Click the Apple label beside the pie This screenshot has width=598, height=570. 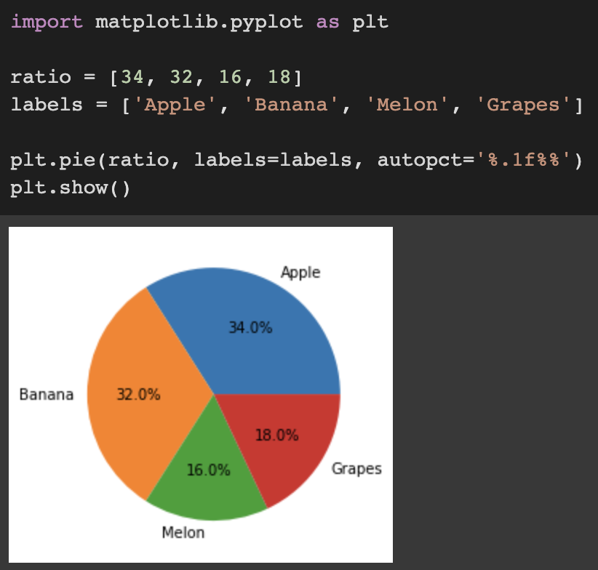tap(300, 273)
